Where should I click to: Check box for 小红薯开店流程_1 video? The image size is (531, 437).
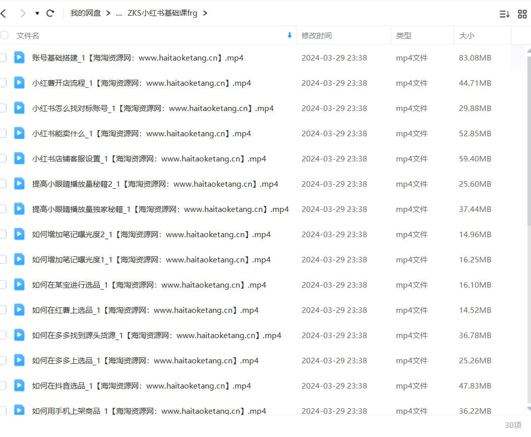pyautogui.click(x=3, y=83)
